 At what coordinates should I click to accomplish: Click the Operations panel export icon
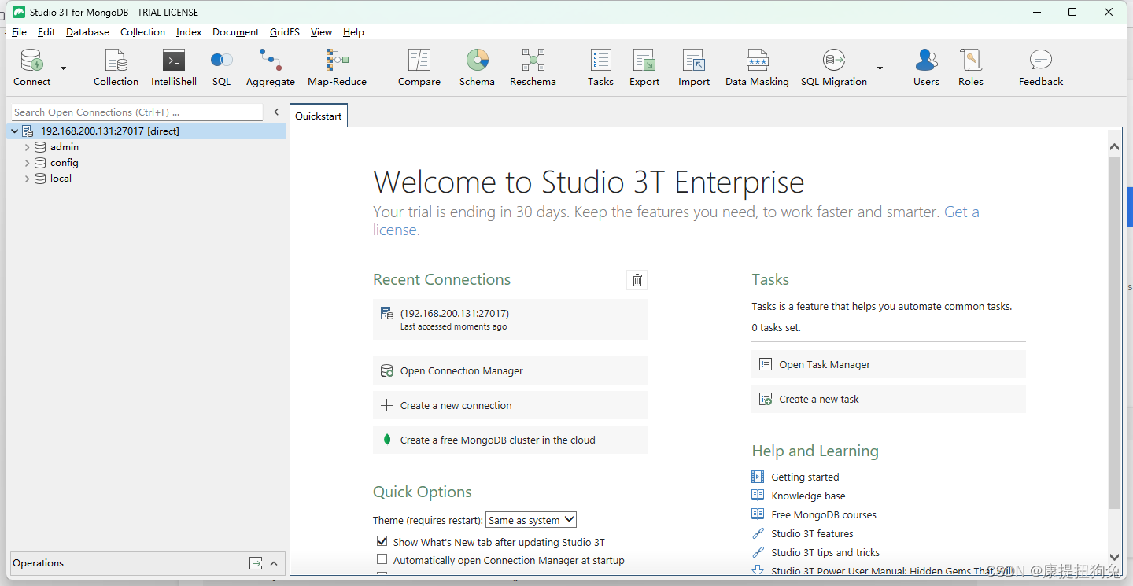pyautogui.click(x=256, y=563)
